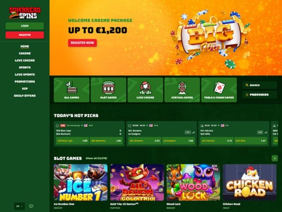Open Promotions in the sidebar menu
Image resolution: width=282 pixels, height=212 pixels.
(x=25, y=82)
